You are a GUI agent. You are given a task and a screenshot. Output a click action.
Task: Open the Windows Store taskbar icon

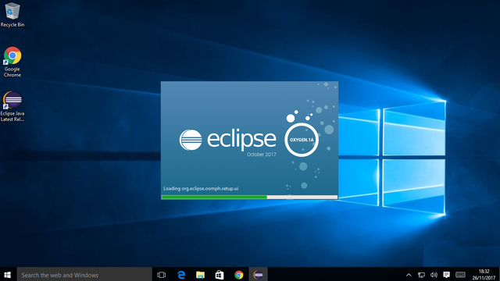pyautogui.click(x=220, y=275)
